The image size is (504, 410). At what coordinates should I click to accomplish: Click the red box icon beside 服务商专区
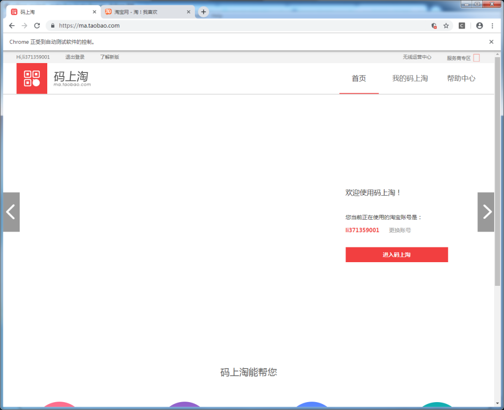476,58
